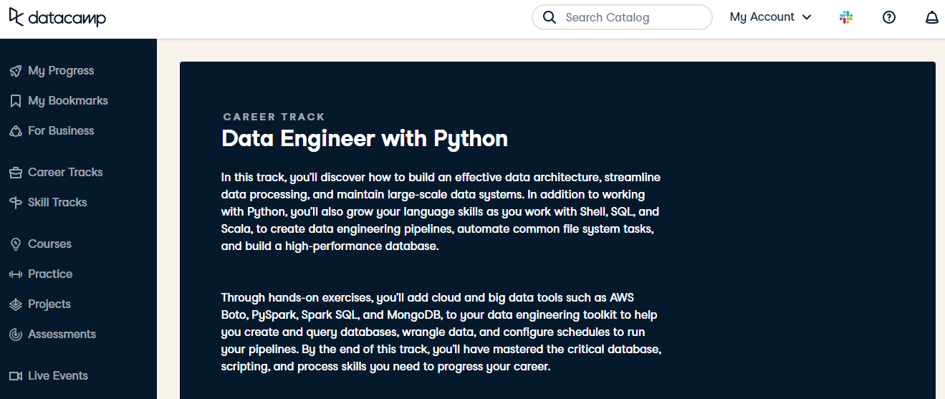Expand the My Account dropdown
Screen dimensions: 945x399
pos(770,17)
